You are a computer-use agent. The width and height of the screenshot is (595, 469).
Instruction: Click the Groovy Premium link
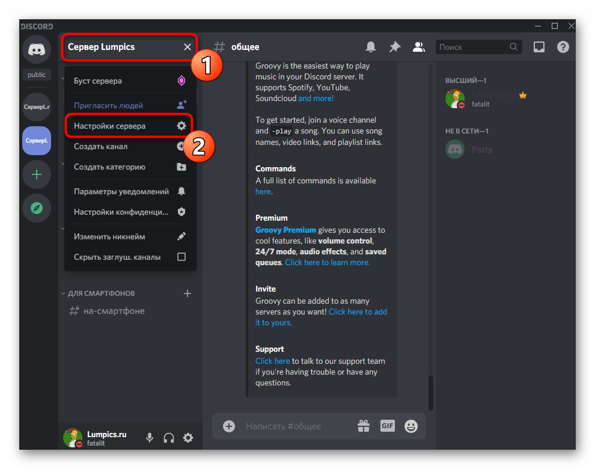tap(285, 230)
